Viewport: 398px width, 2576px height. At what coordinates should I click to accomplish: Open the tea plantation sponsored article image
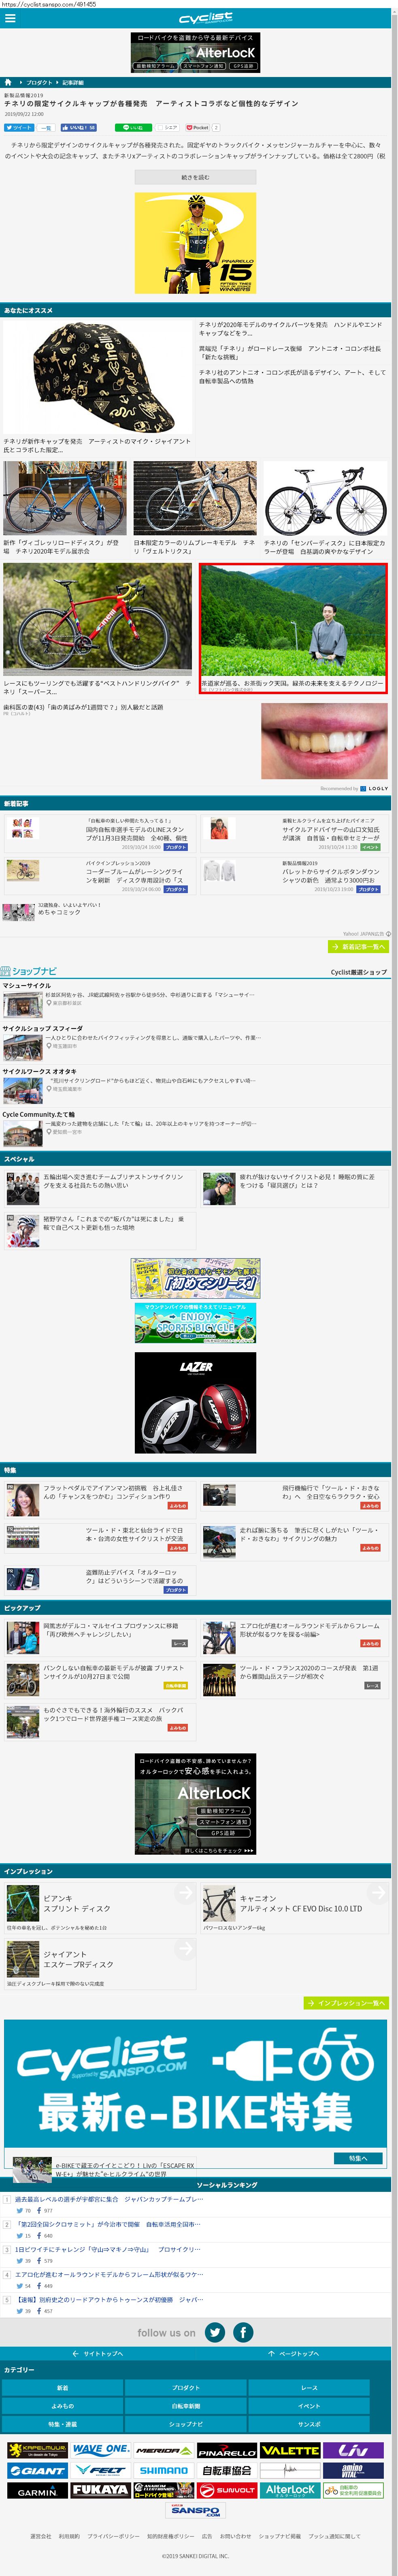point(293,620)
